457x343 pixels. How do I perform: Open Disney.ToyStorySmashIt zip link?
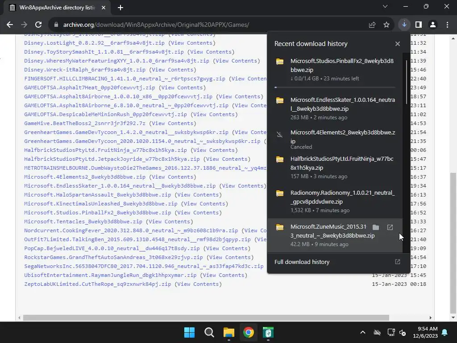[104, 52]
